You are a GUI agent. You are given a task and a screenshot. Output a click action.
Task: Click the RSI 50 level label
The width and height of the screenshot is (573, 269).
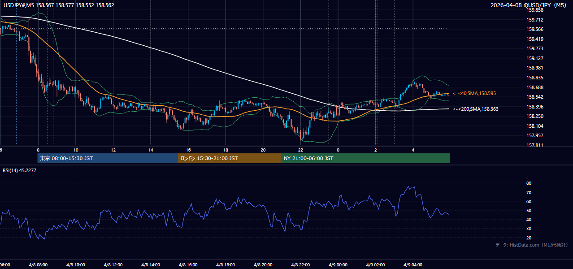[529, 210]
